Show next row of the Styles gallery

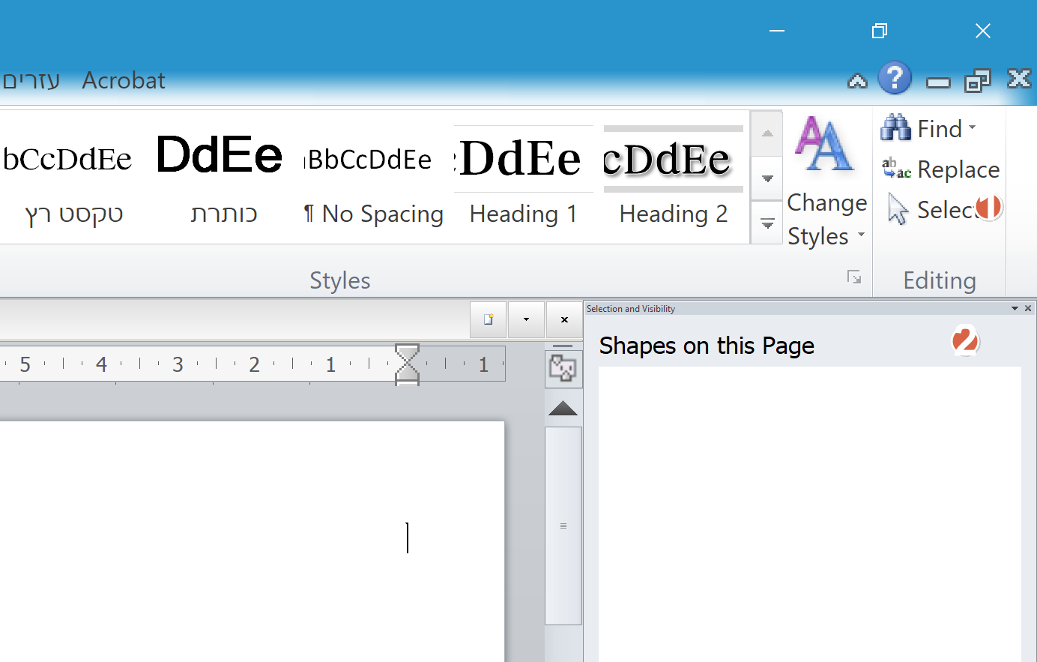pyautogui.click(x=767, y=178)
